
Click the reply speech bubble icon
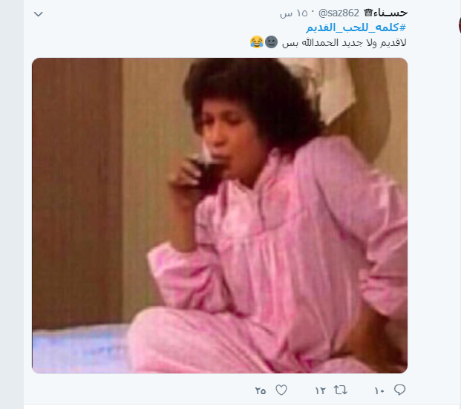point(399,390)
